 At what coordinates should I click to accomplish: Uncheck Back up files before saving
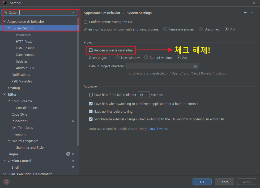coord(91,111)
